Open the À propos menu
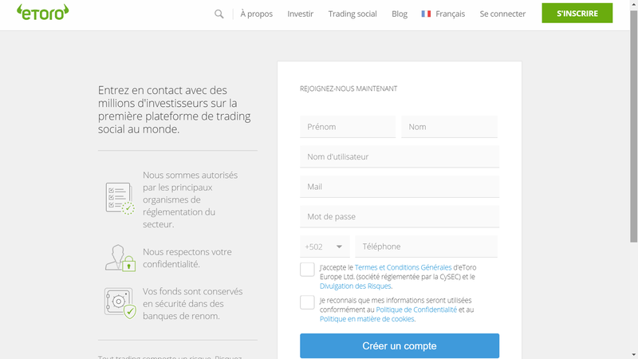This screenshot has width=638, height=359. click(x=256, y=14)
